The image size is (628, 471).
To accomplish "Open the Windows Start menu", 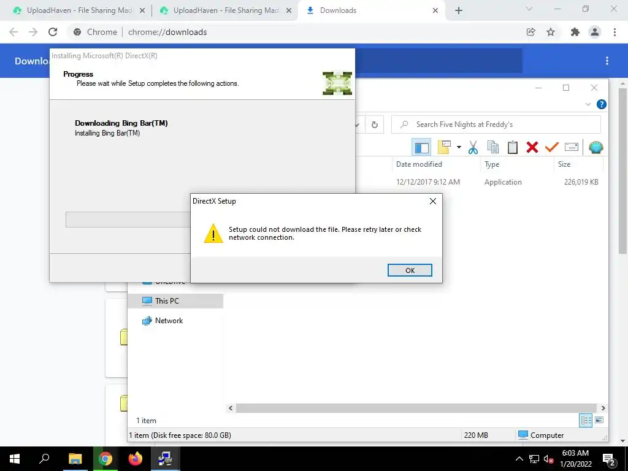I will click(x=15, y=459).
